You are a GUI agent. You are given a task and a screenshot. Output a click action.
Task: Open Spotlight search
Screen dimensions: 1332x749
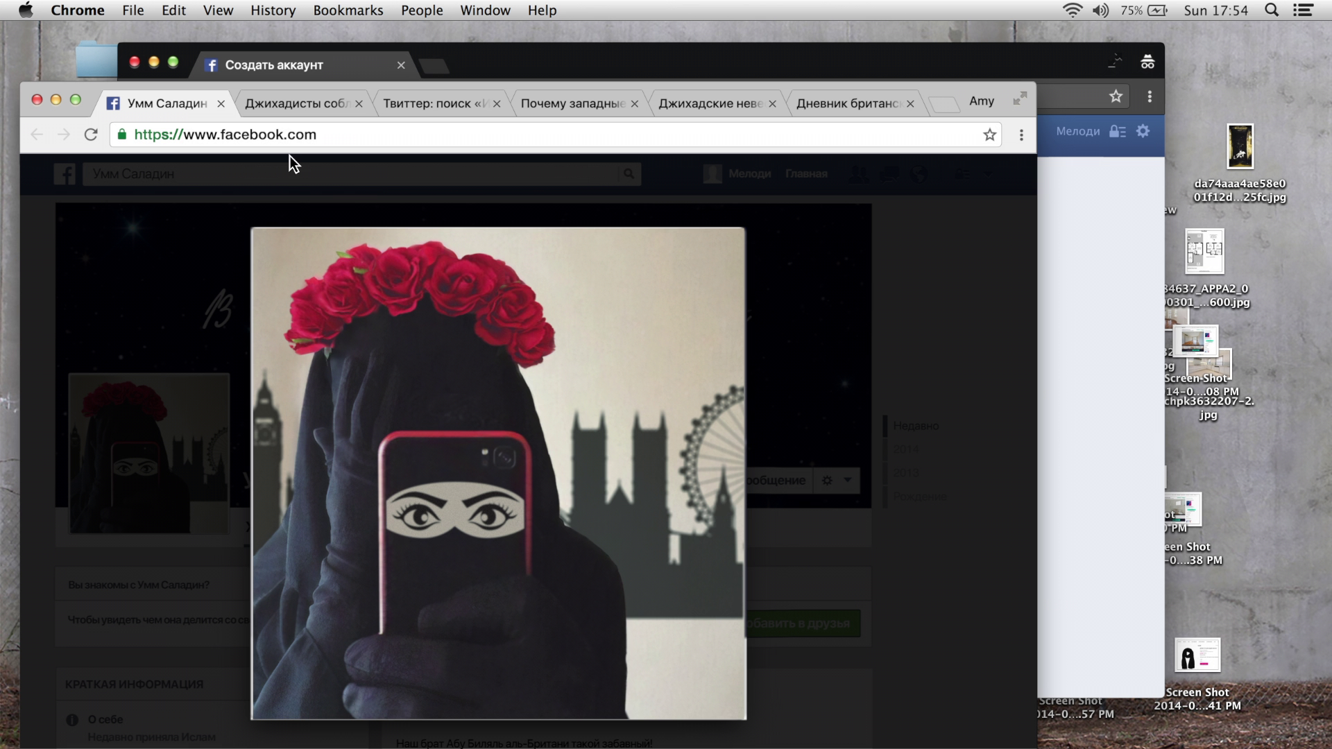pos(1272,10)
